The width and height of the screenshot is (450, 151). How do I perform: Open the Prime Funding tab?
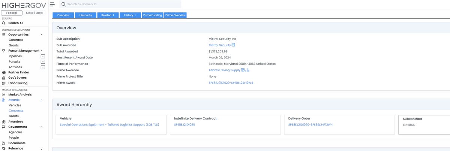tap(153, 15)
